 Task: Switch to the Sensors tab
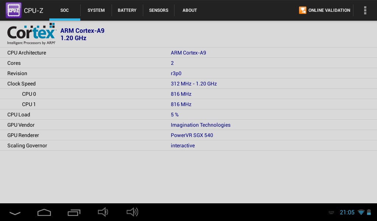pos(159,10)
